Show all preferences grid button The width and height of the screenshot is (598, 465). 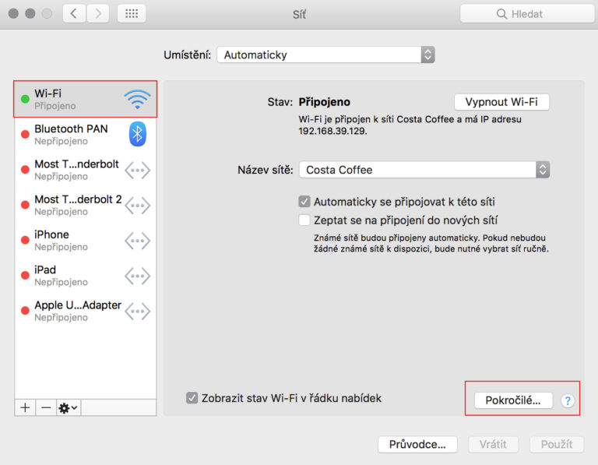[x=131, y=14]
